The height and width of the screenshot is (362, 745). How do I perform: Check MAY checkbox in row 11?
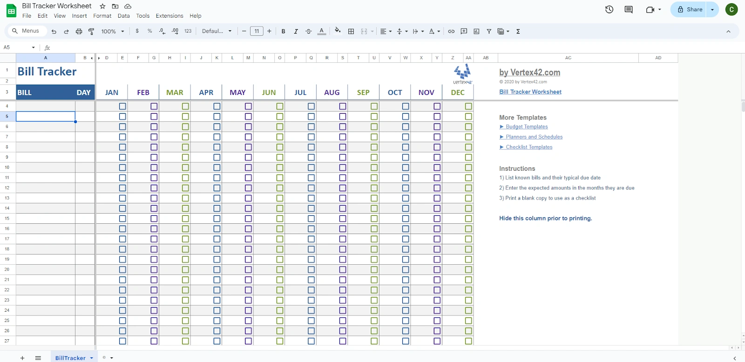[248, 178]
